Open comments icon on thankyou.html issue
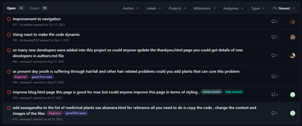 click(273, 56)
